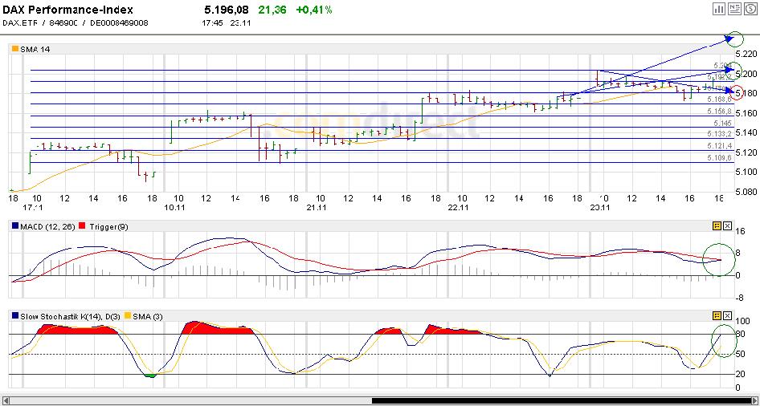
Task: Click the 5.080 price axis label
Action: (x=745, y=191)
